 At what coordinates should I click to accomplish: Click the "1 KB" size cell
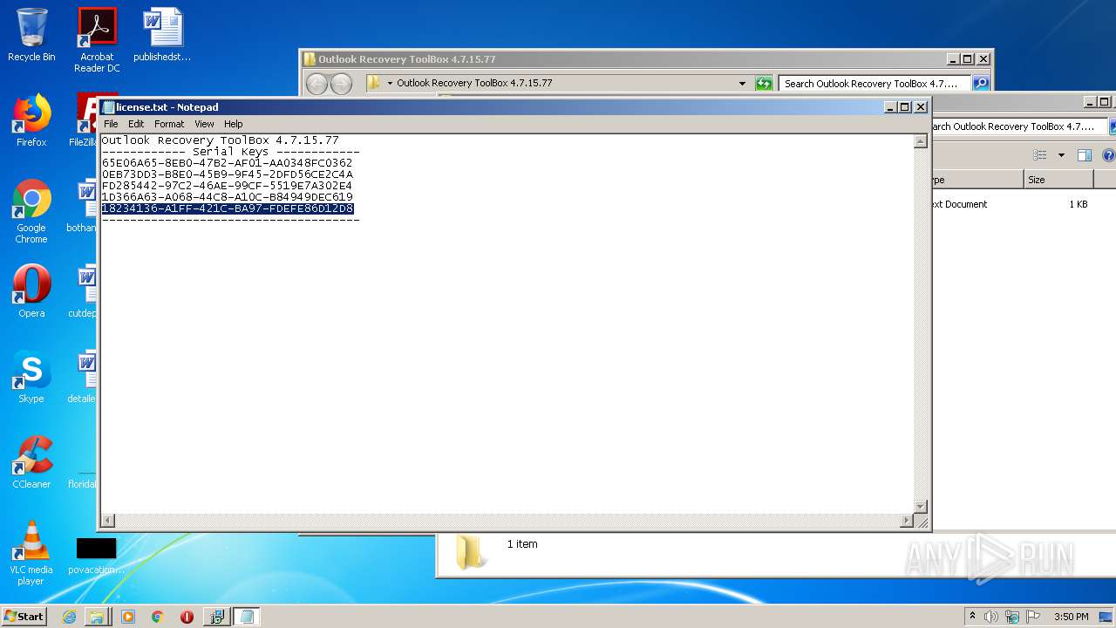click(1079, 204)
